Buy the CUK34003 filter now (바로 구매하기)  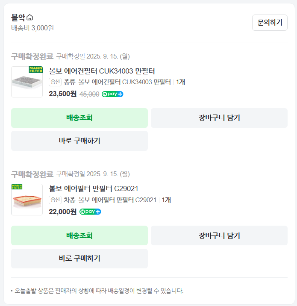[x=79, y=141]
